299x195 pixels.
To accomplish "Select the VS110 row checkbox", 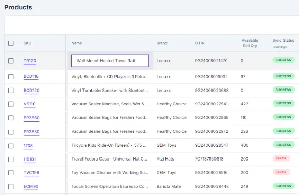I will click(11, 104).
